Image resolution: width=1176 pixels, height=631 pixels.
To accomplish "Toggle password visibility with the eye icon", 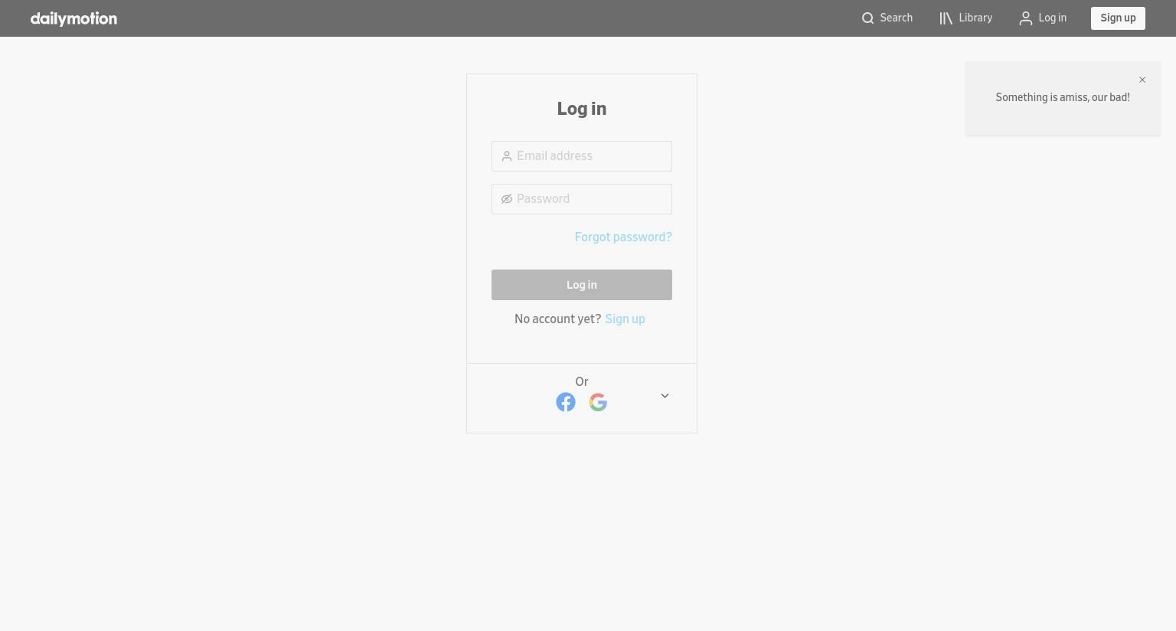I will (x=507, y=199).
